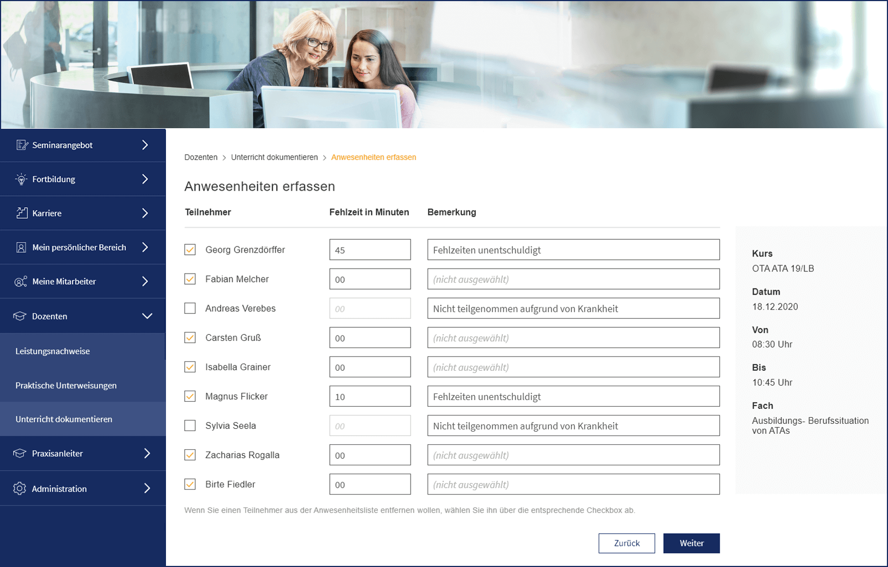This screenshot has width=888, height=567.
Task: Edit Fehlzeit field for Isabella Grainer
Action: pyautogui.click(x=370, y=367)
